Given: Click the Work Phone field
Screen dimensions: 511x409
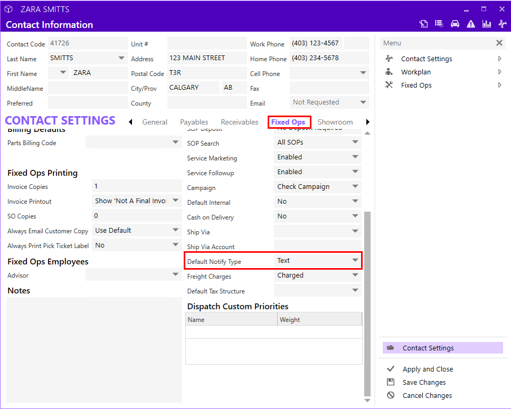Looking at the screenshot, I should 316,43.
